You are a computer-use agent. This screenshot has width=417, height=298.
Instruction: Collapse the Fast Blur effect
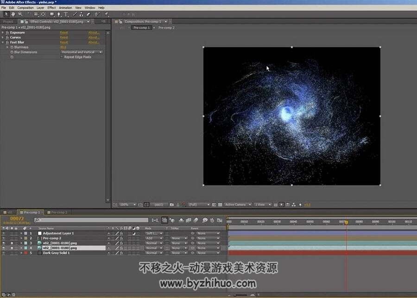click(3, 42)
